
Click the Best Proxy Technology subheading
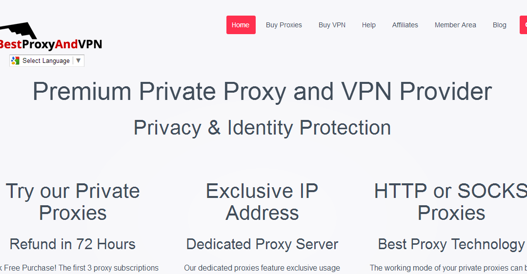coord(451,244)
